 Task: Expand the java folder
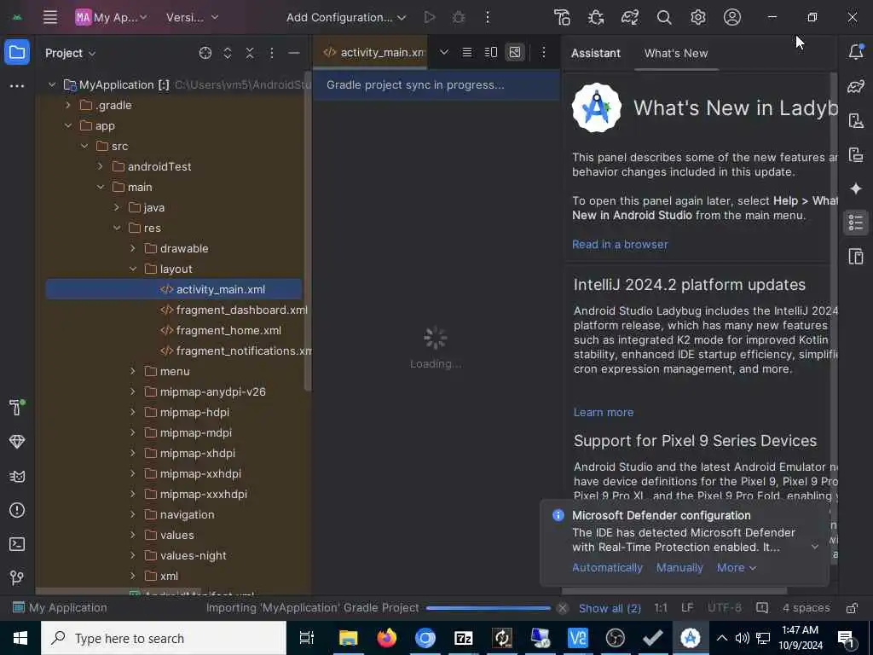(116, 207)
